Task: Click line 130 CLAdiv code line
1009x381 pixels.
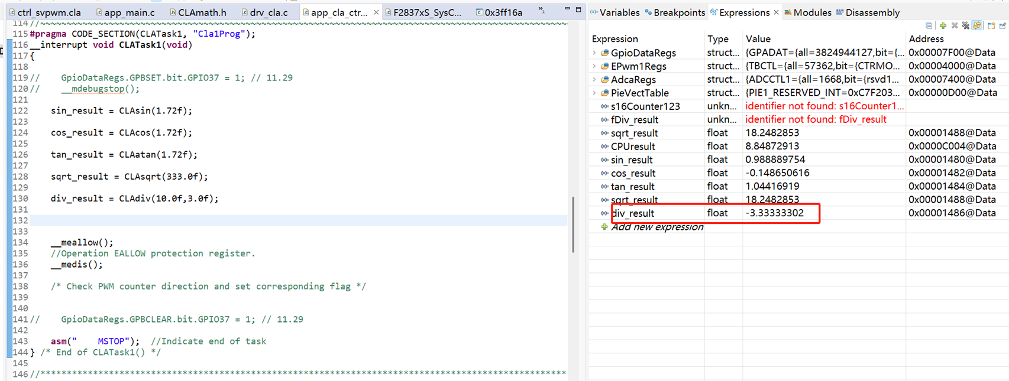Action: pyautogui.click(x=134, y=198)
